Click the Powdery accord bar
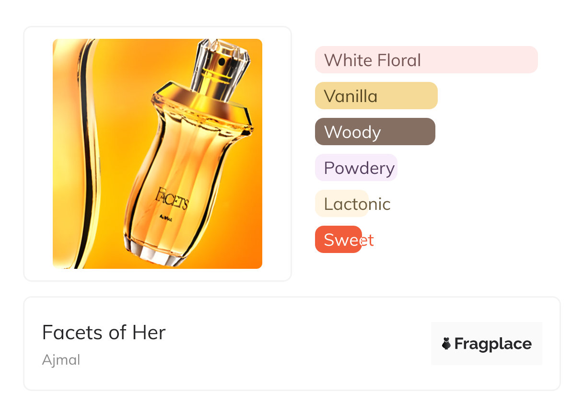Screen dimensions: 584x414 click(356, 168)
